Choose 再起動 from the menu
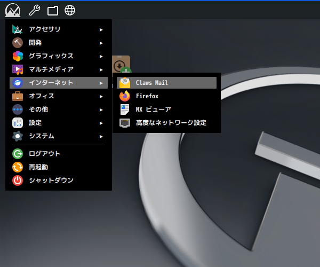The height and width of the screenshot is (267, 320). 59,167
